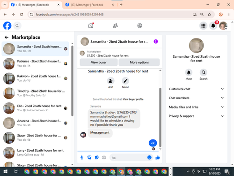Click the chat messages scrollbar

point(160,117)
